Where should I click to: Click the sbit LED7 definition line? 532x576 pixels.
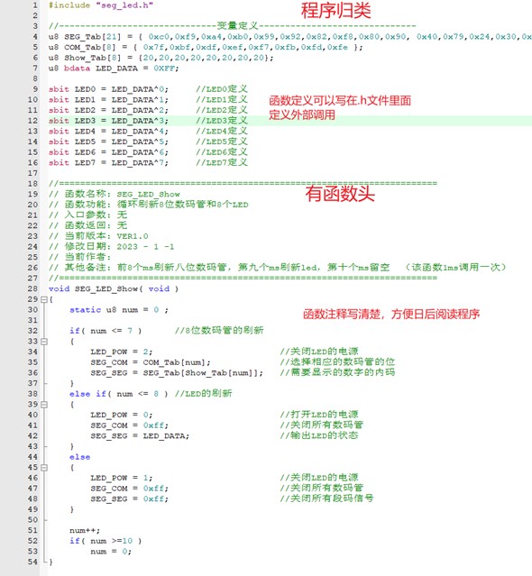[148, 163]
